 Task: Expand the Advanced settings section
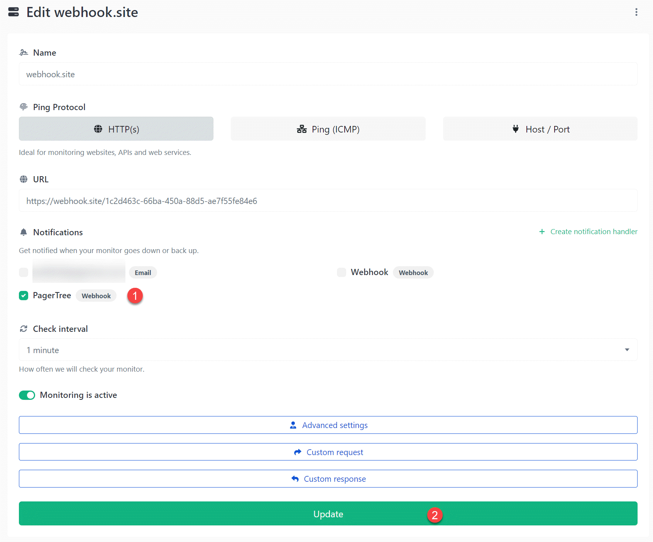[x=328, y=425]
